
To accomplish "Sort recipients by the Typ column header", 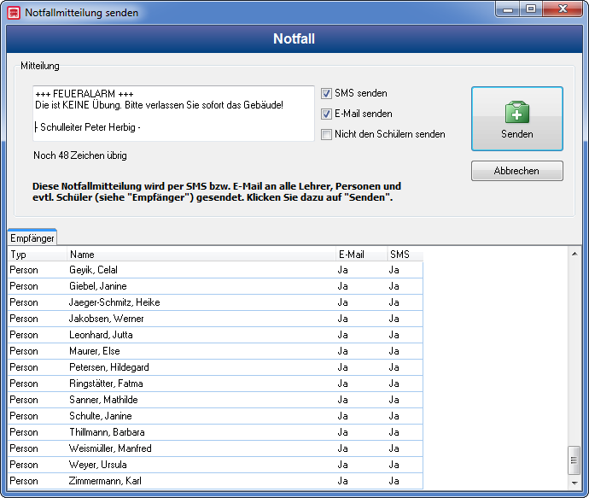I will tap(38, 255).
